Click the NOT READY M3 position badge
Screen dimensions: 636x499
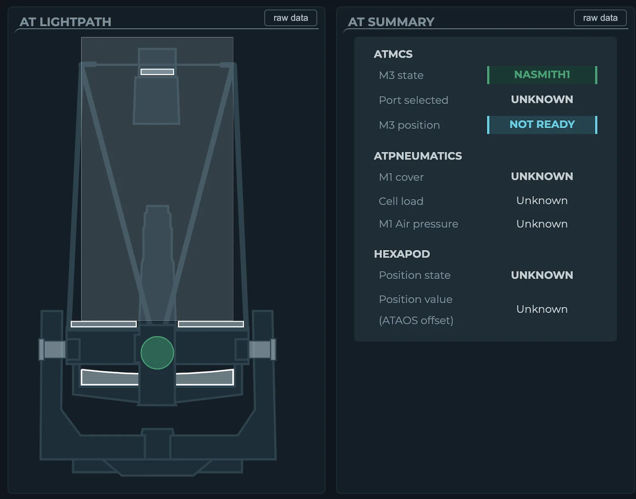click(542, 125)
